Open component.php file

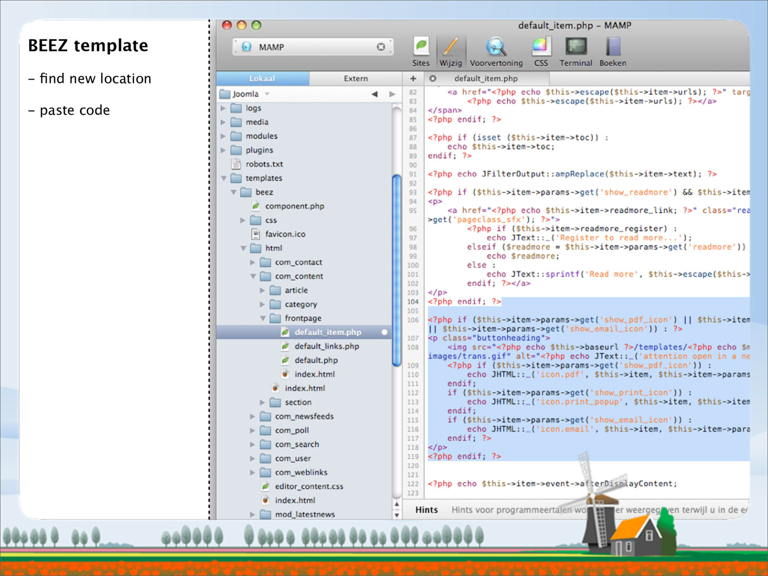(295, 206)
